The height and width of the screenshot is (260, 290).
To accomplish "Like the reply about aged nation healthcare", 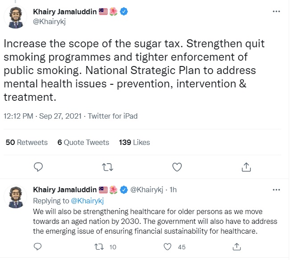I will (x=168, y=246).
